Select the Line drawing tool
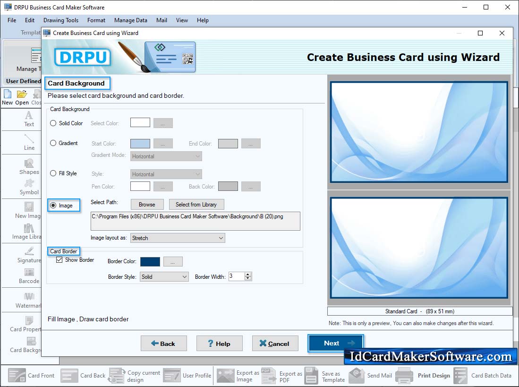Image resolution: width=519 pixels, height=387 pixels. coord(29,142)
